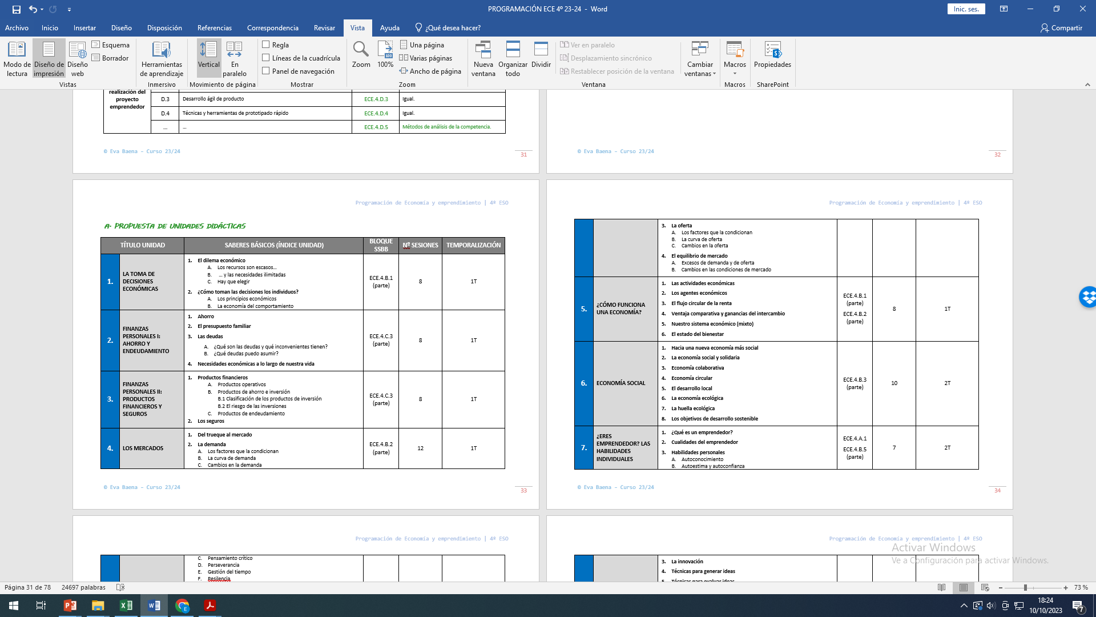Collapse the ribbon with the chevron
This screenshot has height=617, width=1096.
[x=1087, y=85]
